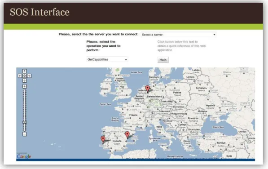The width and height of the screenshot is (268, 169).
Task: Pan the map down with the arrow
Action: pyautogui.click(x=24, y=80)
